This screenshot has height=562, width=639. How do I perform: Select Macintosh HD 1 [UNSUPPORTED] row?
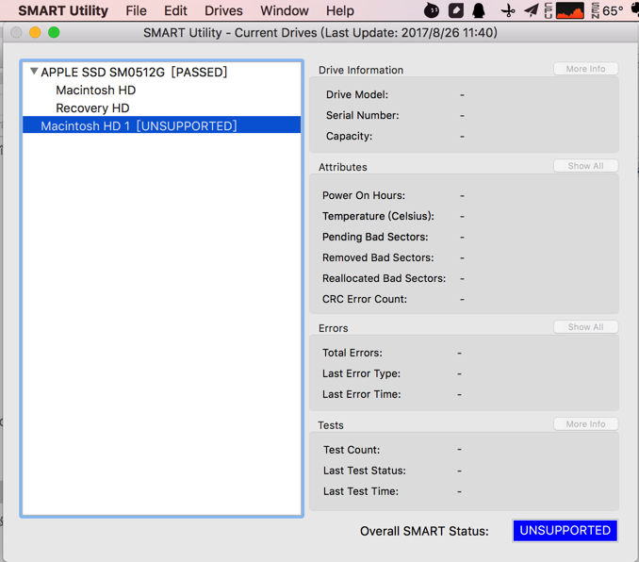point(162,124)
